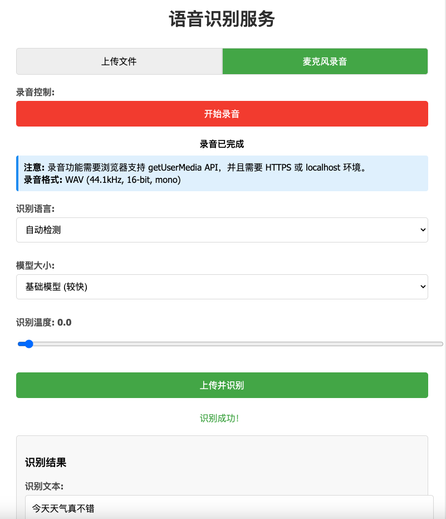The width and height of the screenshot is (446, 519).
Task: Click the far right end of the temperature slider track
Action: pyautogui.click(x=440, y=344)
